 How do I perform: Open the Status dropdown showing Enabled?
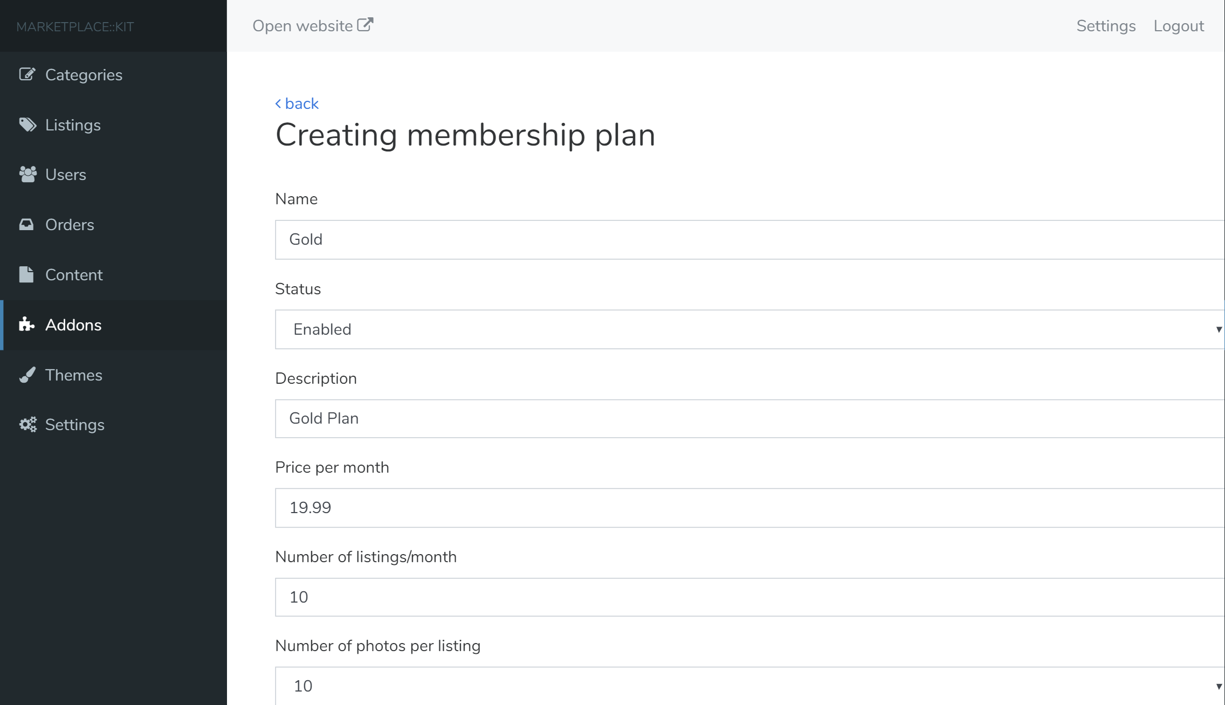coord(749,329)
